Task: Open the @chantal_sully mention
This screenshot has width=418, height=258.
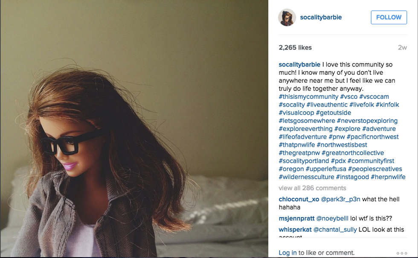Action: click(335, 229)
